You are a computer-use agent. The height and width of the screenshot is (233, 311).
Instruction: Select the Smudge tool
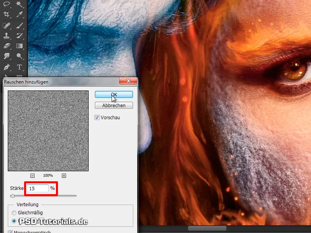(7, 56)
